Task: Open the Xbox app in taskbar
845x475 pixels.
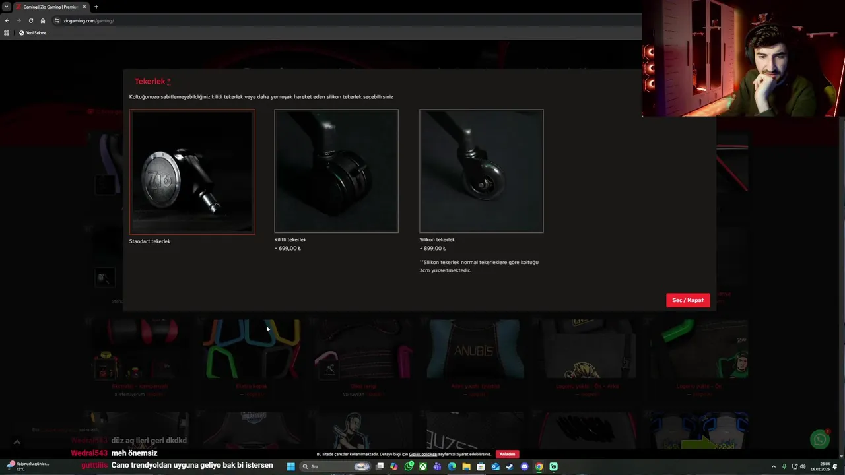Action: coord(422,466)
